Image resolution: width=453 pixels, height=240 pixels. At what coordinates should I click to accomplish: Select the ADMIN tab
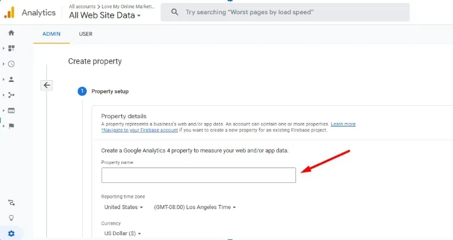click(52, 34)
